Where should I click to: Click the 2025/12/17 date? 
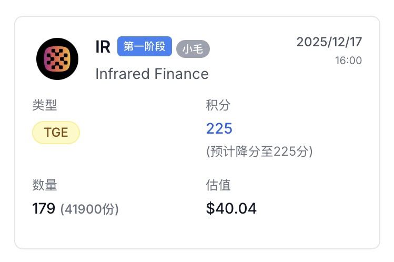click(329, 42)
